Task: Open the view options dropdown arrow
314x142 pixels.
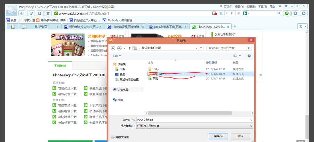Action: tap(240, 56)
